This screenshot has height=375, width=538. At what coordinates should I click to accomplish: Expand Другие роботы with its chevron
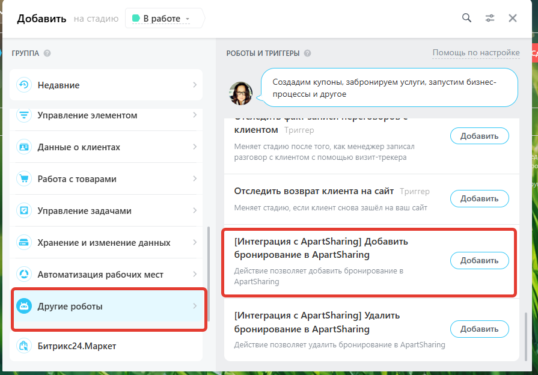195,306
